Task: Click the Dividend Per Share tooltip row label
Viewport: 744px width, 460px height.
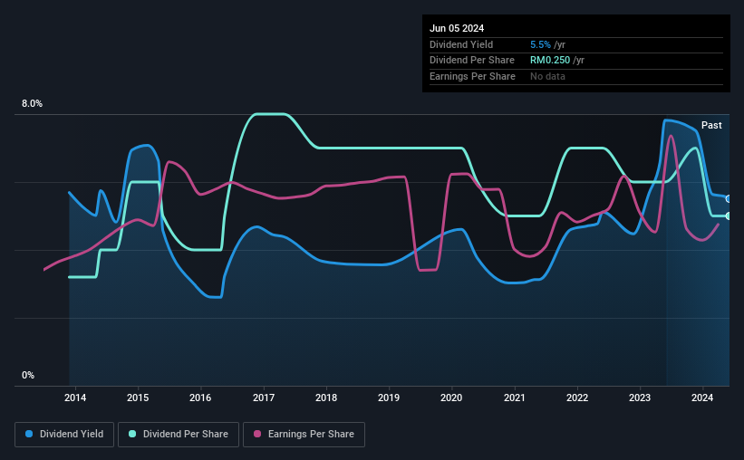Action: click(471, 61)
